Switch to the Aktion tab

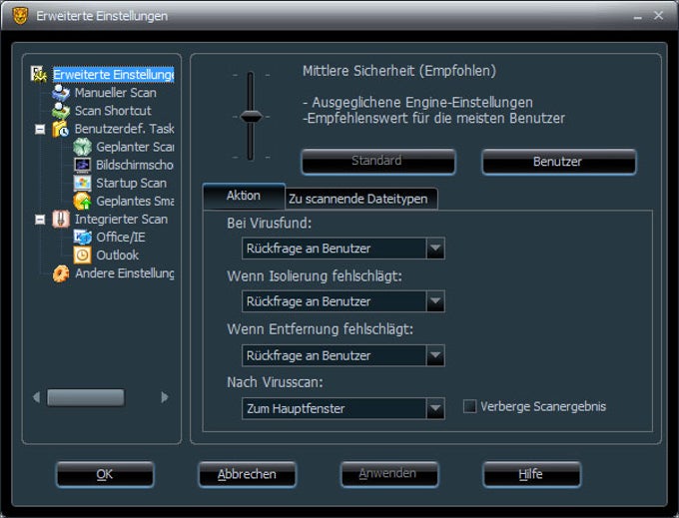(244, 196)
